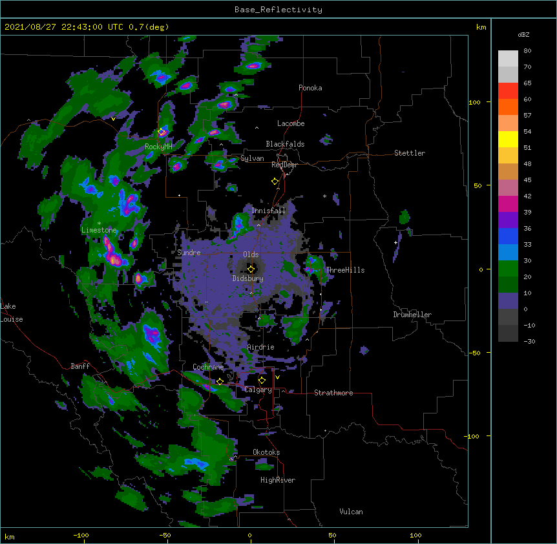Click the Limestone map label
This screenshot has height=544, width=557.
[x=99, y=230]
